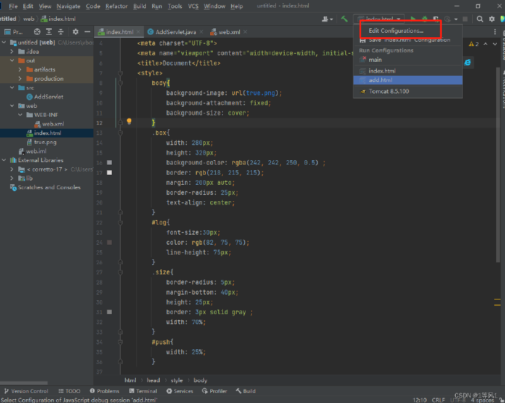Viewport: 505px width, 403px height.
Task: Expand the artifacts folder
Action: (x=20, y=69)
